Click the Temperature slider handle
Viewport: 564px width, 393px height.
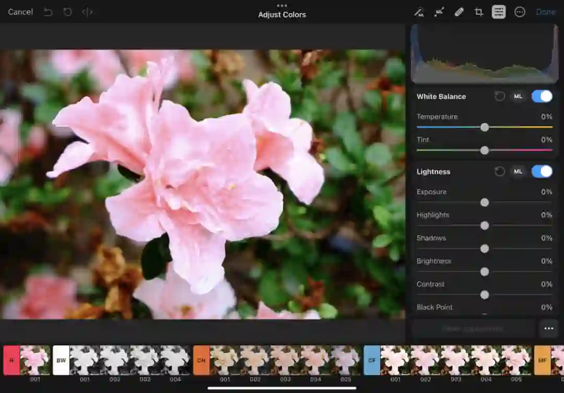[x=485, y=127]
